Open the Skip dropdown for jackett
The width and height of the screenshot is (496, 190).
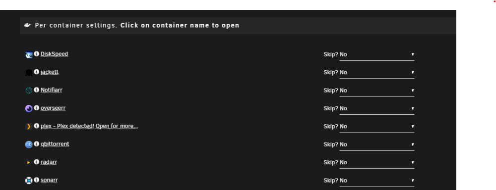377,73
